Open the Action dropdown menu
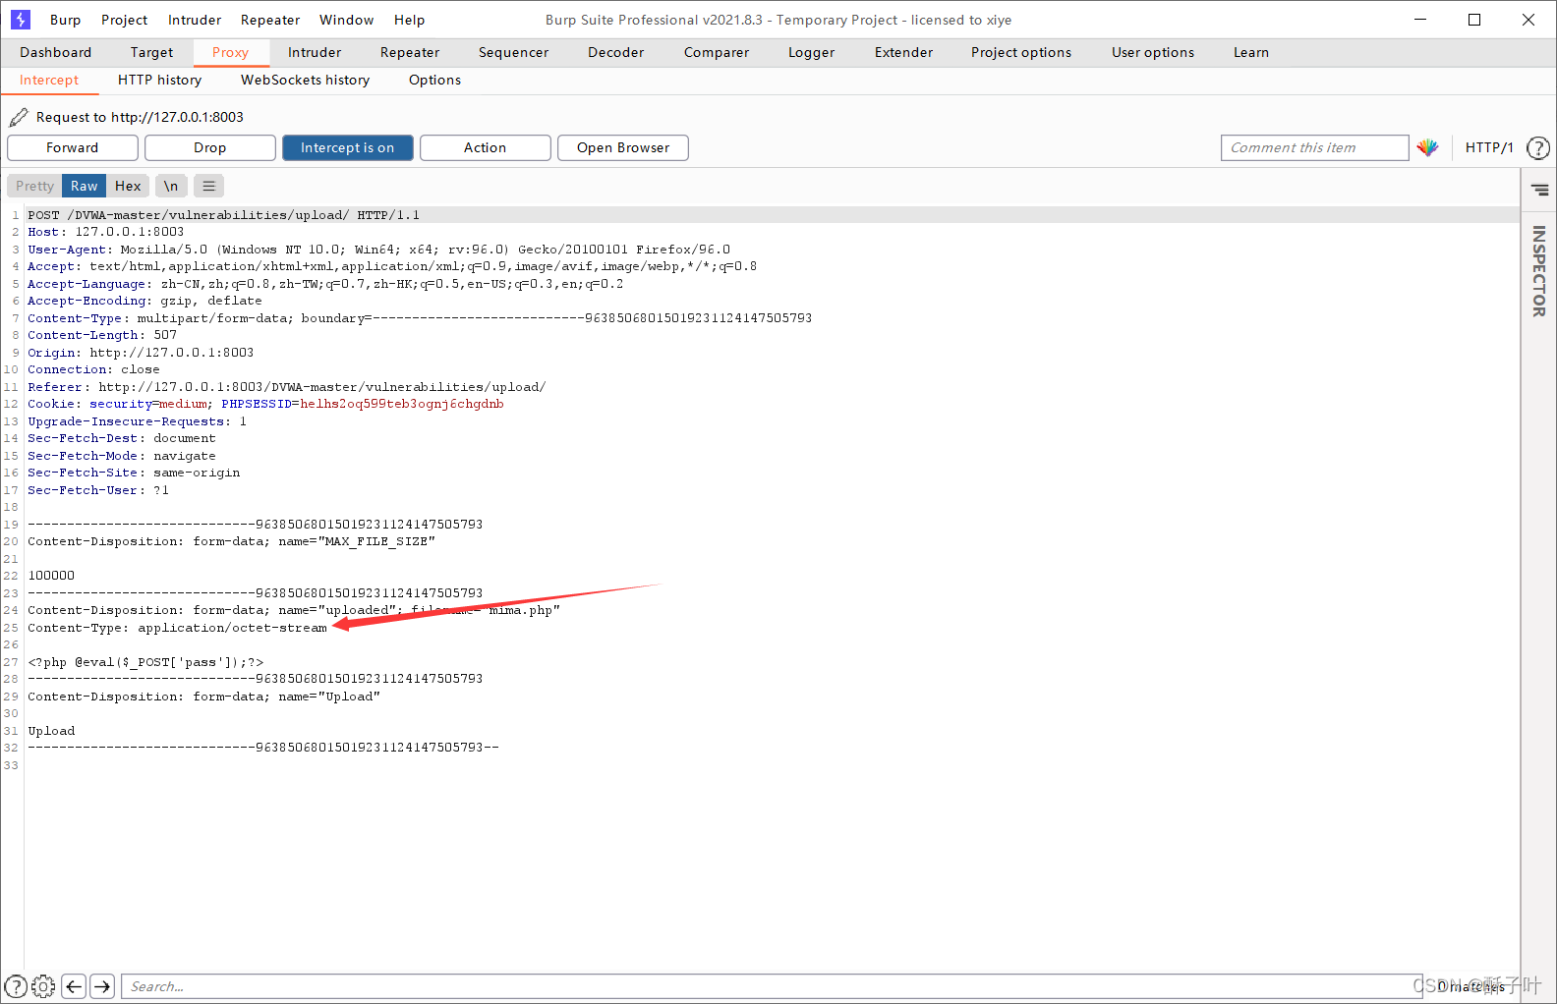Viewport: 1557px width, 1004px height. (x=486, y=147)
